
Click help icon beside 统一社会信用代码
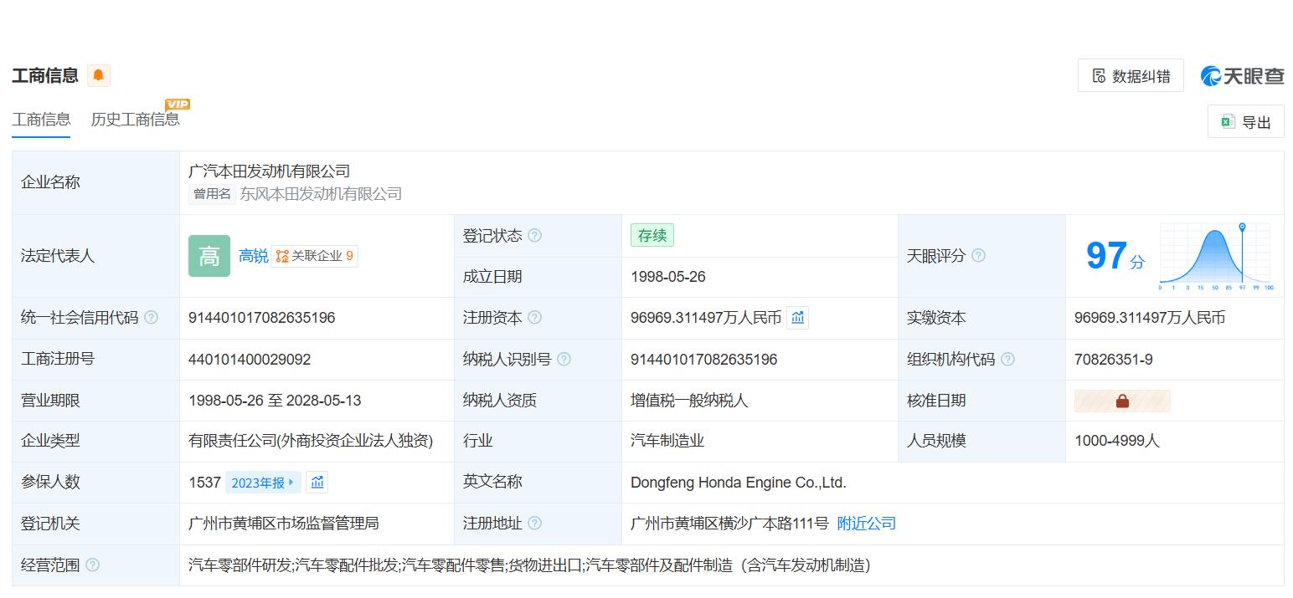click(151, 318)
